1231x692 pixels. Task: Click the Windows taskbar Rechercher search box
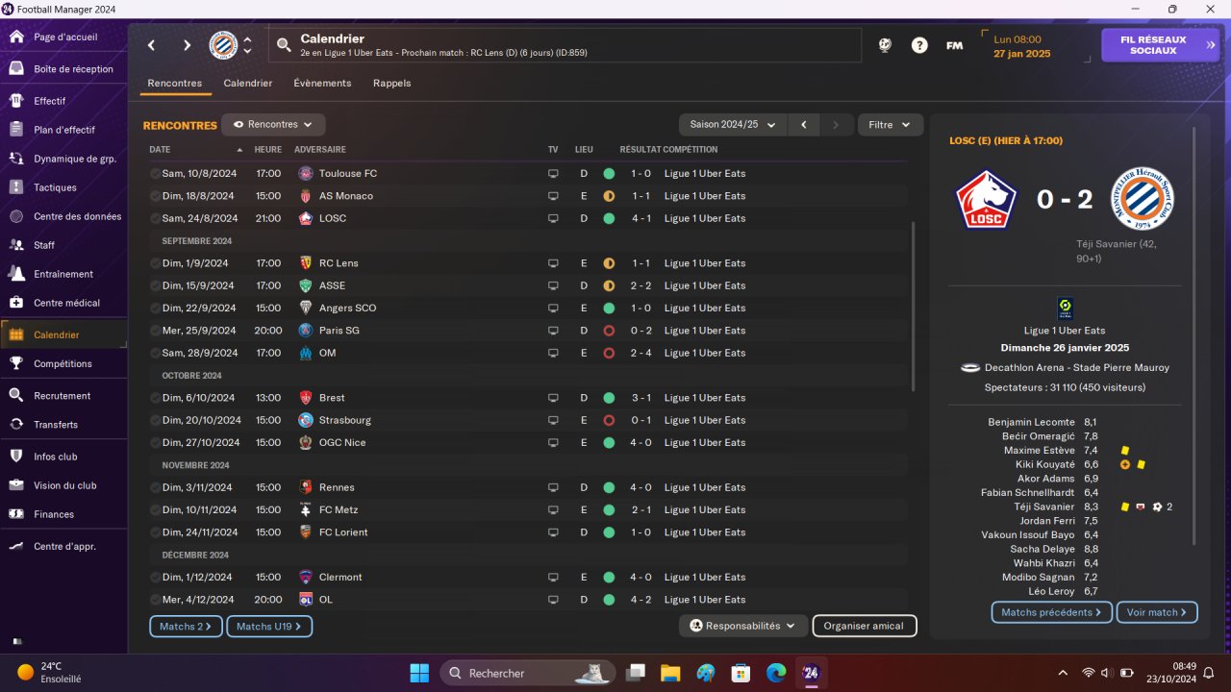click(x=527, y=673)
